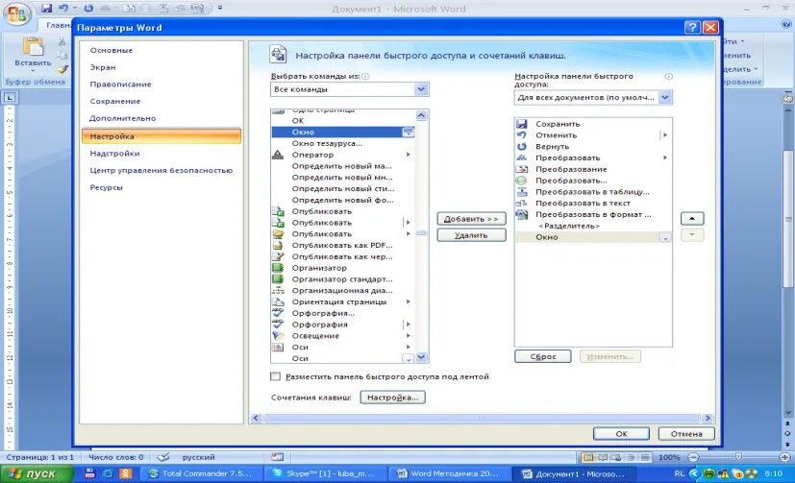The width and height of the screenshot is (795, 483).
Task: Open Customize Quick Access Toolbar arrow
Action: coord(220,8)
